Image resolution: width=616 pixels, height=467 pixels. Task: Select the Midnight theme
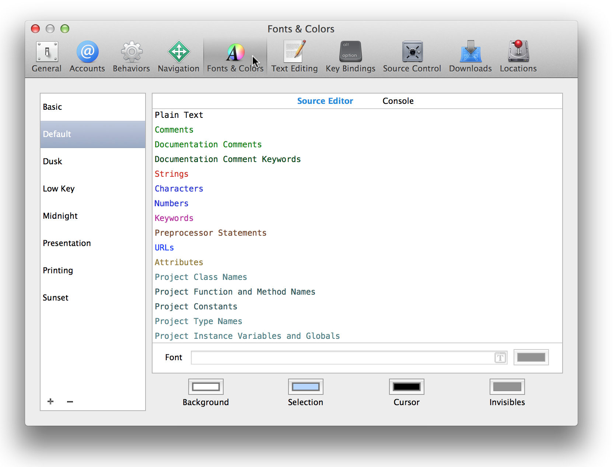[x=93, y=216]
